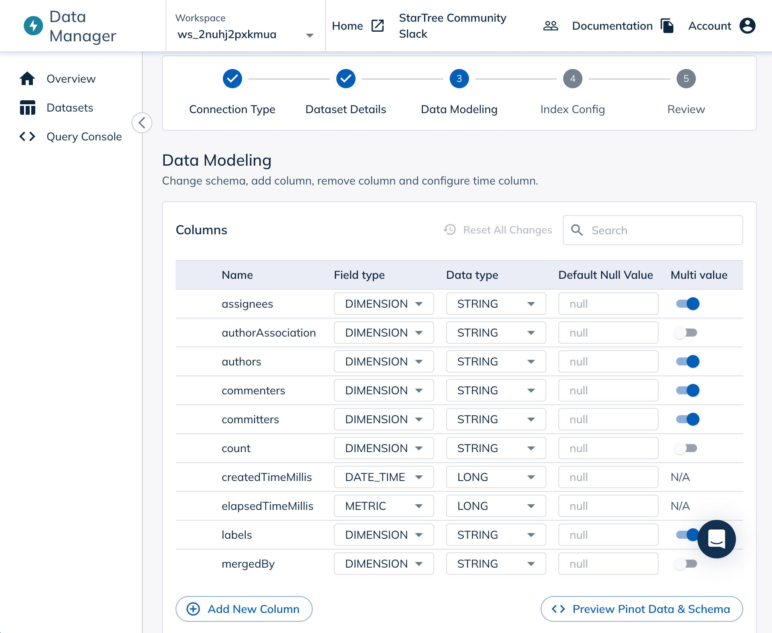Screen dimensions: 772x633
Task: Open Home in a new window icon
Action: (377, 26)
